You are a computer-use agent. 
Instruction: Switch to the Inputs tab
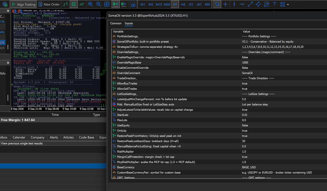(129, 23)
